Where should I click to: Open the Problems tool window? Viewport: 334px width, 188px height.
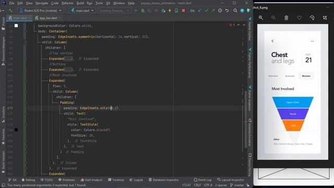[66, 180]
